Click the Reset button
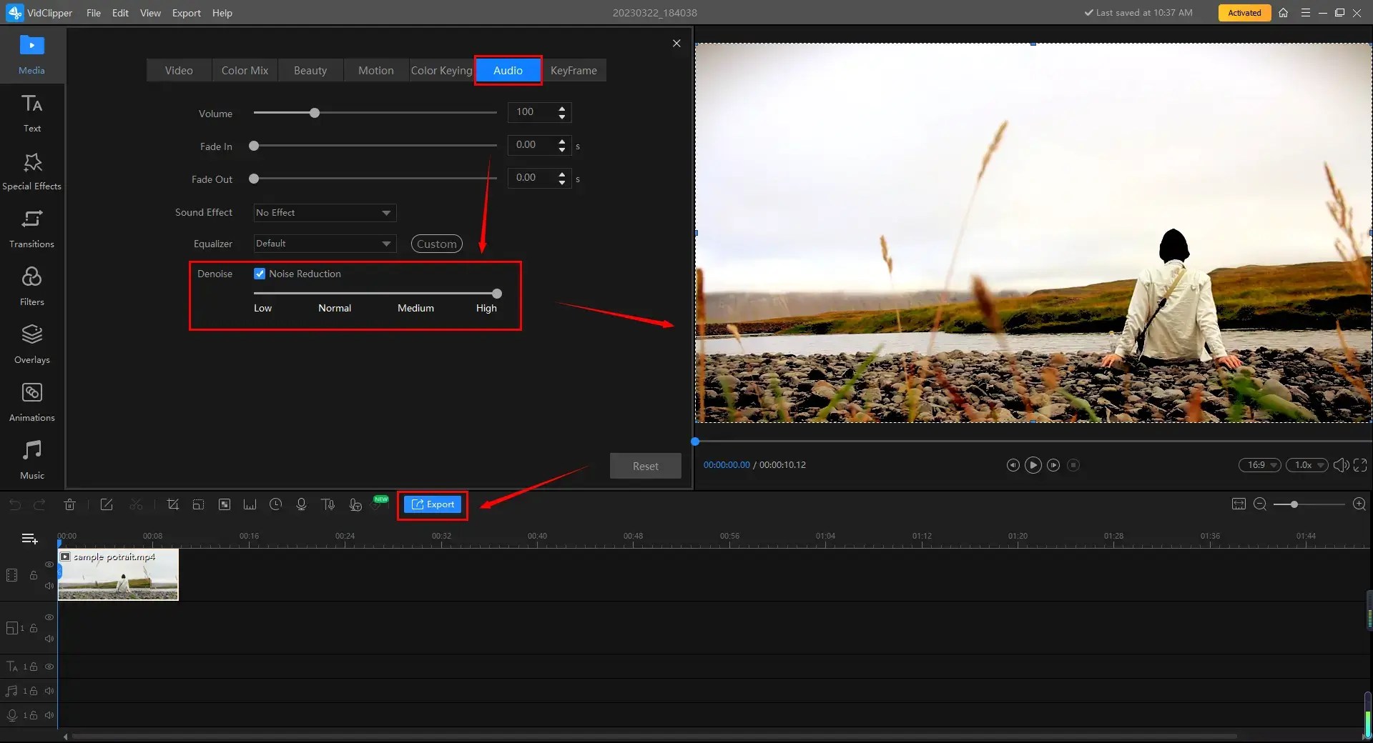 point(644,465)
